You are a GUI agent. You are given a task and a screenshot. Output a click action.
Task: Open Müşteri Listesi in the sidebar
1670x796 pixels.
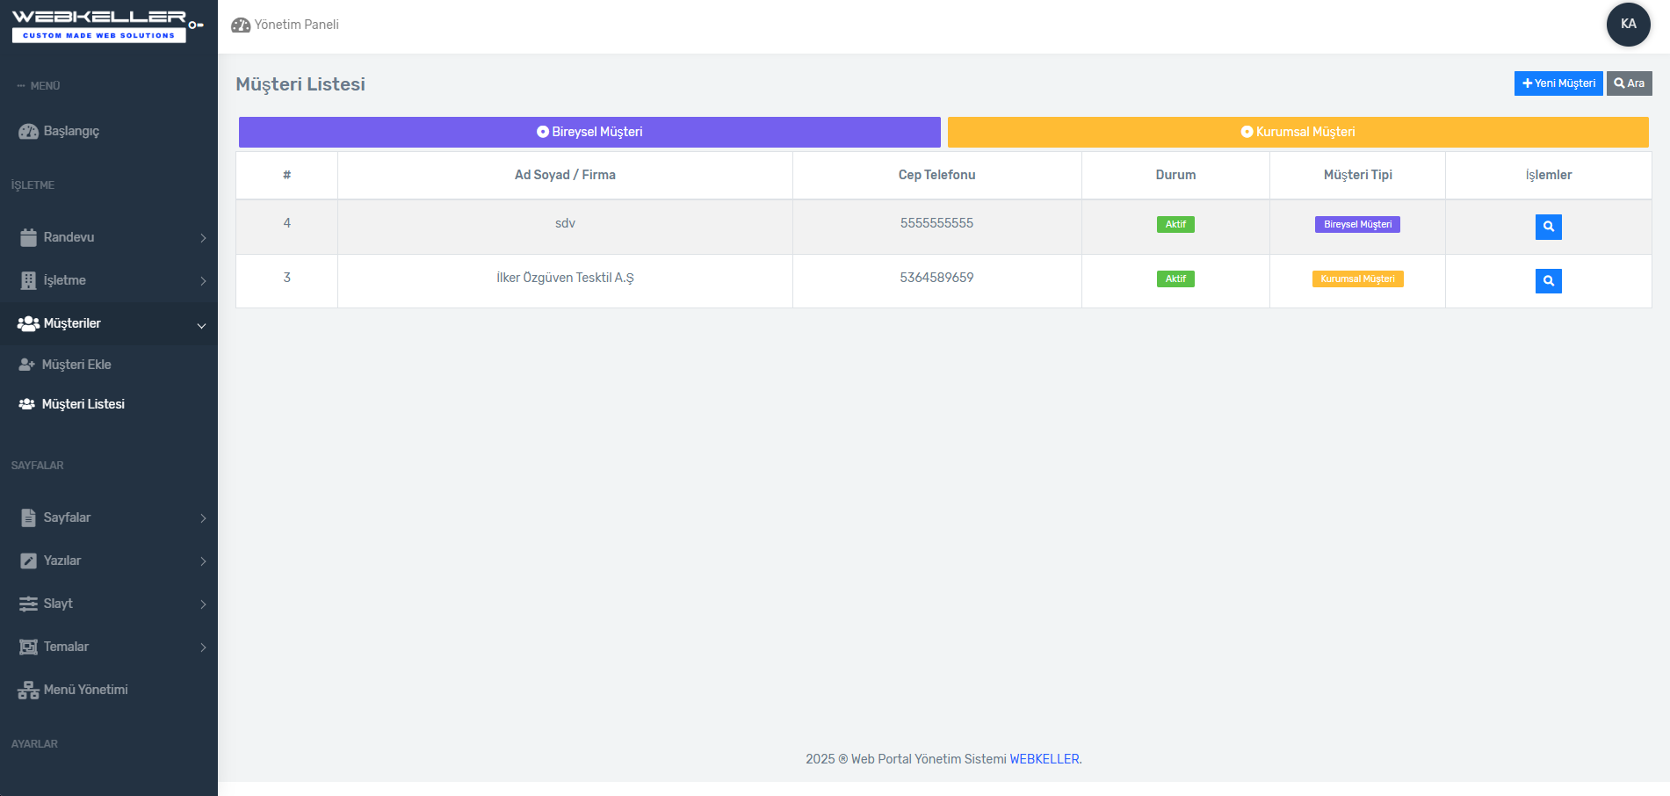(x=83, y=404)
